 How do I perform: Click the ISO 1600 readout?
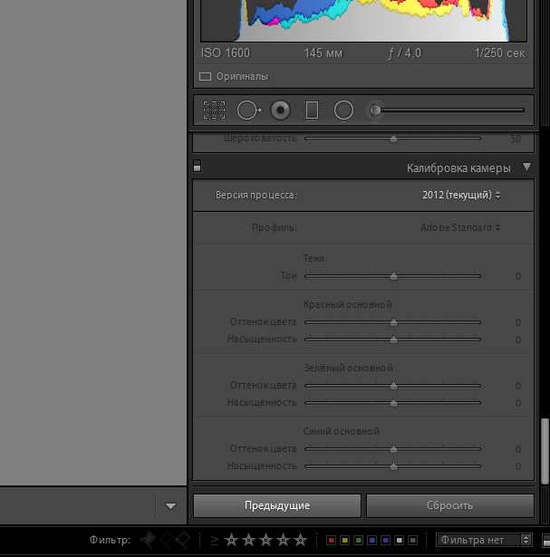pyautogui.click(x=226, y=53)
